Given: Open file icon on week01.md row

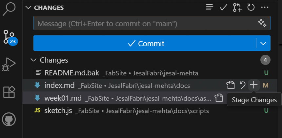Looking at the screenshot, I should click(219, 98).
